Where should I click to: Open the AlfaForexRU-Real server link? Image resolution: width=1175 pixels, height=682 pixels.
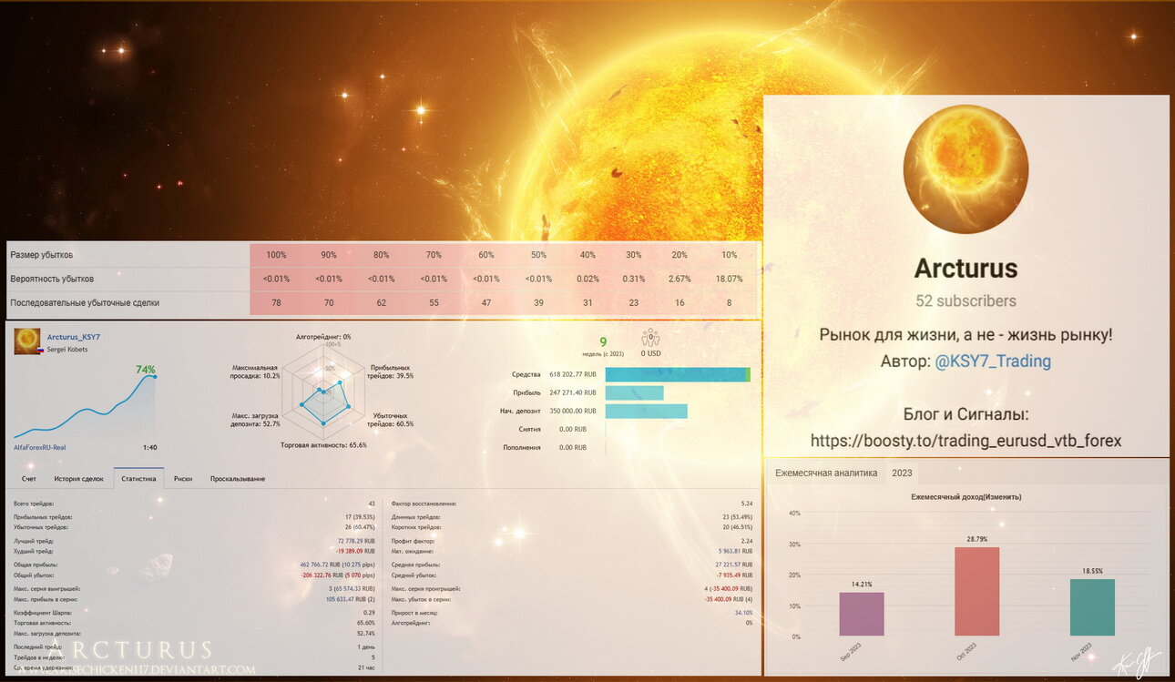[x=39, y=447]
